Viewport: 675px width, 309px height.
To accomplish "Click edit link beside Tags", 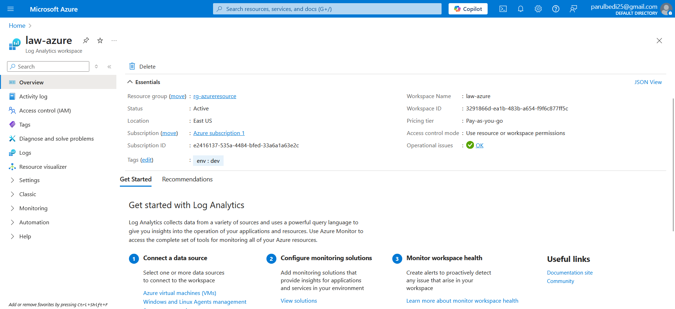I will point(147,160).
